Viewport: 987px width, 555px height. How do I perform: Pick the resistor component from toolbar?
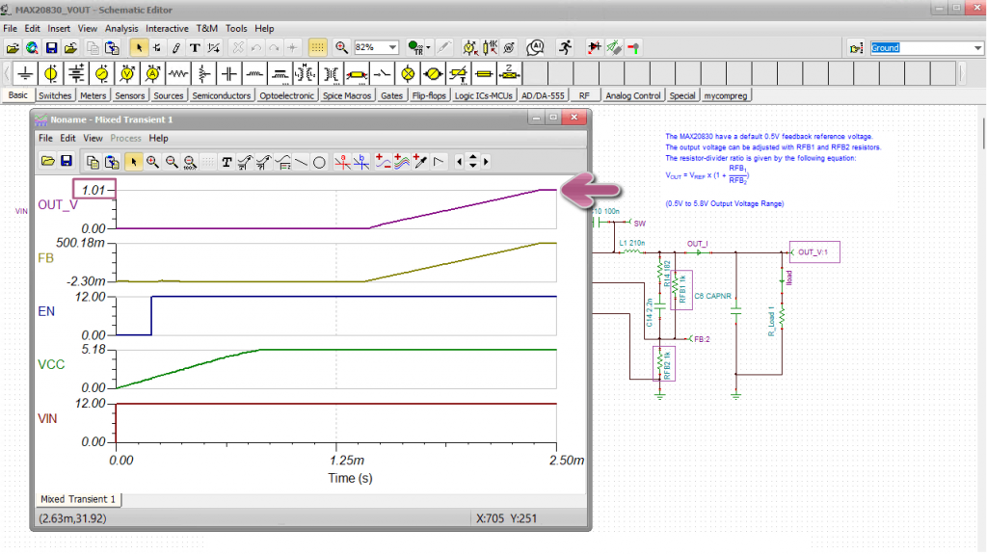[177, 73]
